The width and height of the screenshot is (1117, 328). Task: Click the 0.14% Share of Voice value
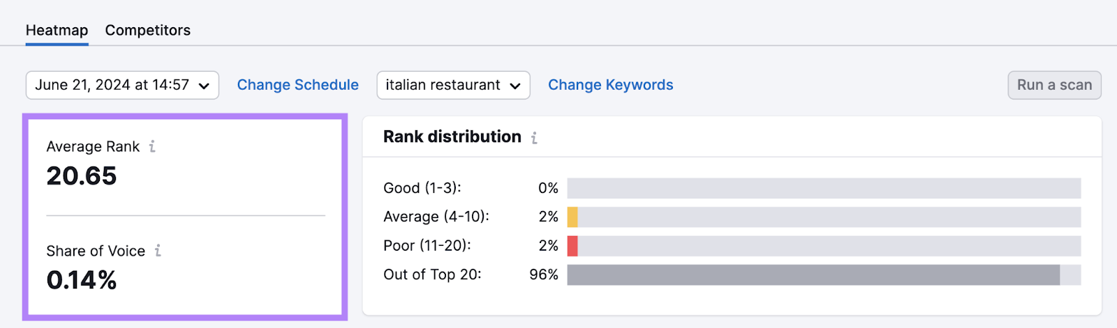(82, 281)
